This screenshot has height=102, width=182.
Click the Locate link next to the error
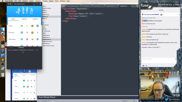click(37, 50)
